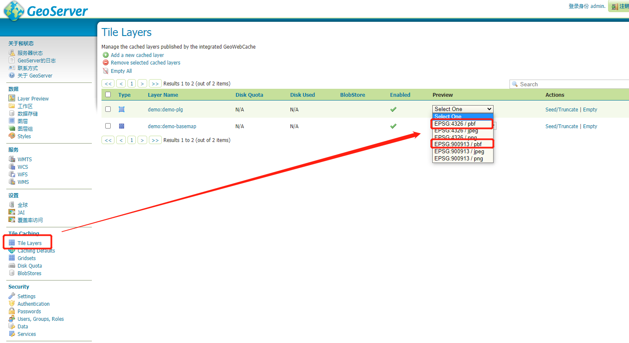Choose EPSG:900913 / png from the dropdown

[463, 158]
